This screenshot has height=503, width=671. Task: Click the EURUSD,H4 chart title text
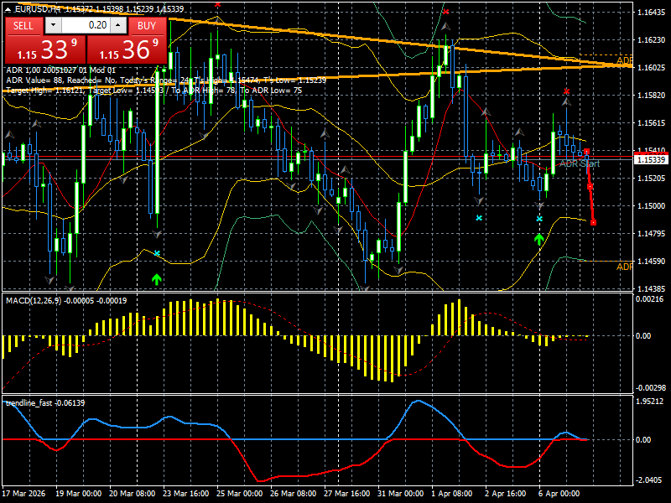pos(38,8)
